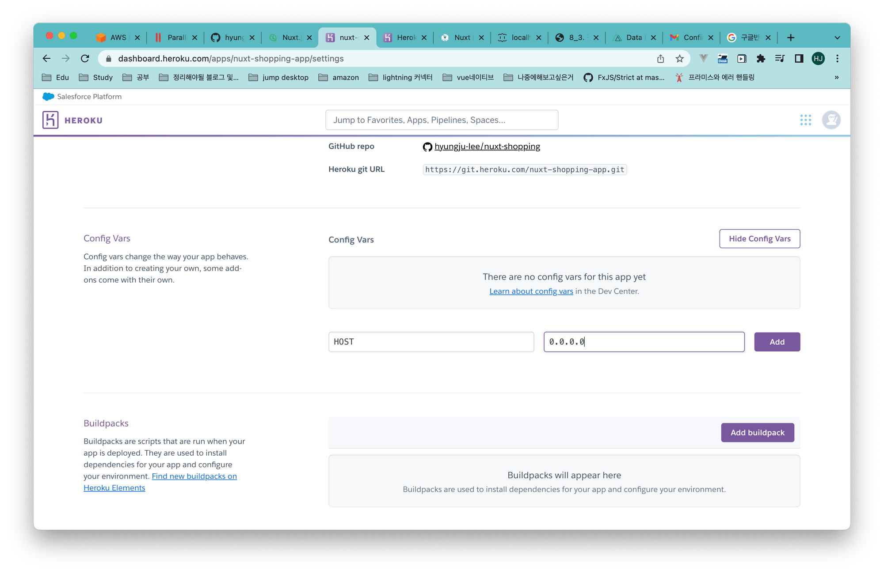Open the Heroku app grid menu
Screen dimensions: 884x574
(x=805, y=120)
